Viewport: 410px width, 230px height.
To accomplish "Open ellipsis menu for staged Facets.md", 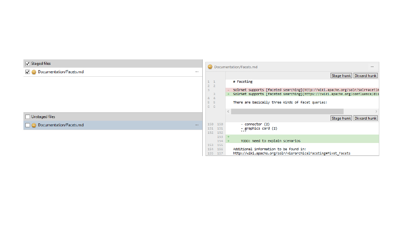I will [197, 72].
